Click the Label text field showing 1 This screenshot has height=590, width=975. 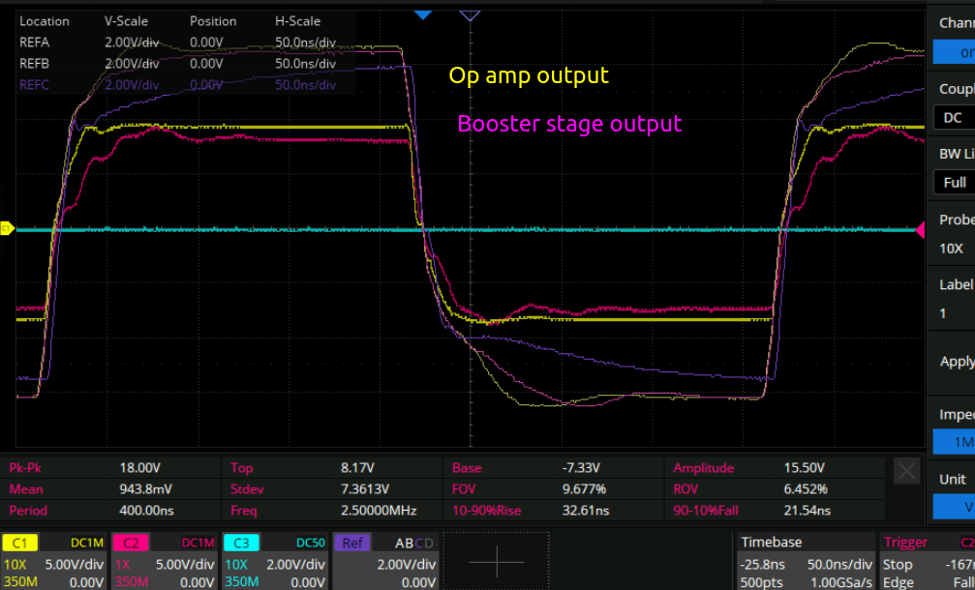[956, 312]
